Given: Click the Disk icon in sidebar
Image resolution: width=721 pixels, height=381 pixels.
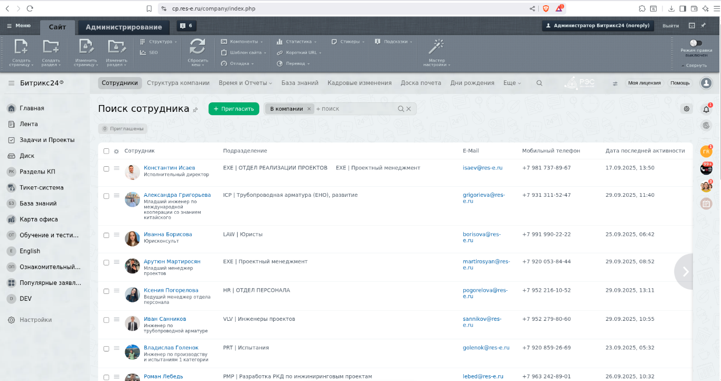Looking at the screenshot, I should point(11,156).
